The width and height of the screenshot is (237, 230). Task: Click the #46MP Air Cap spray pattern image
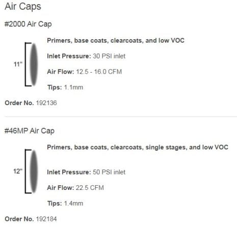tap(34, 171)
